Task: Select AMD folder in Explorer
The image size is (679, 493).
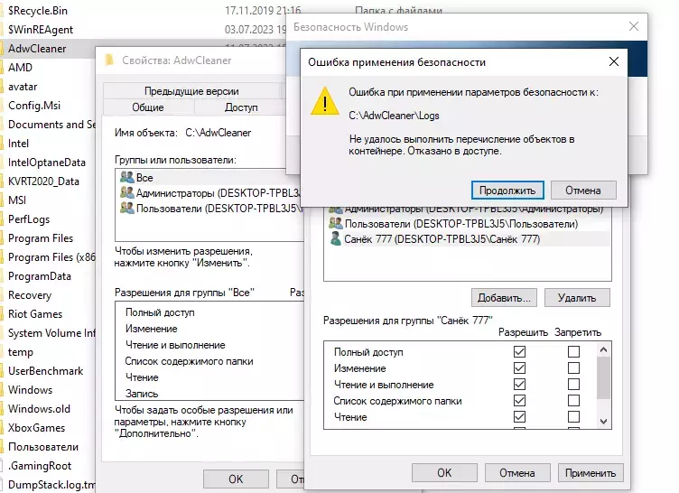Action: tap(21, 68)
